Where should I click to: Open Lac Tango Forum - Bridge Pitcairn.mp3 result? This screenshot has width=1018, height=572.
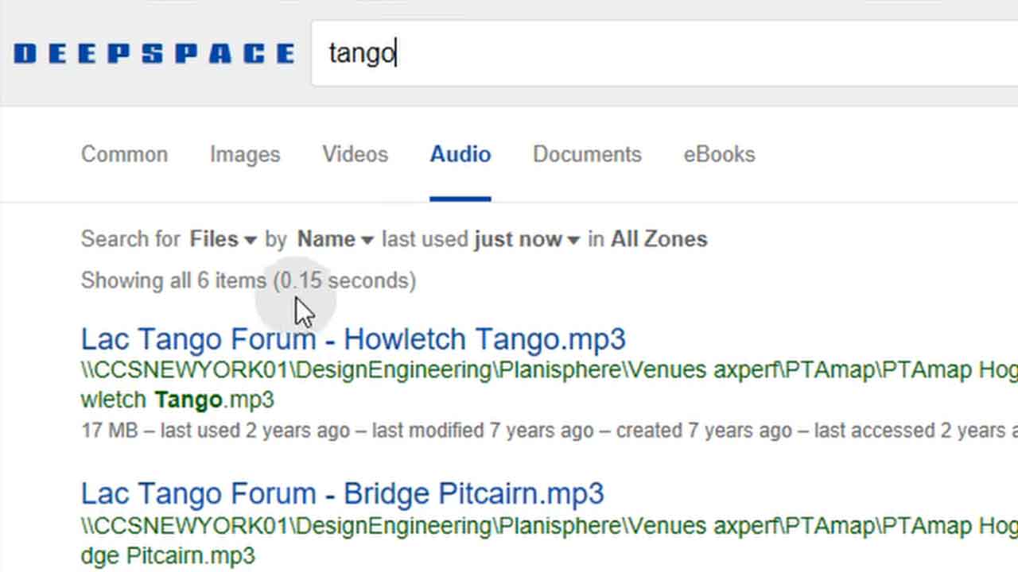(342, 493)
